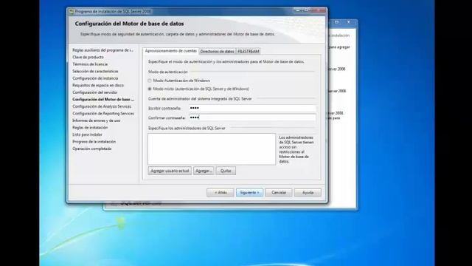
Task: Select the Términos de licencia step
Action: coord(90,64)
